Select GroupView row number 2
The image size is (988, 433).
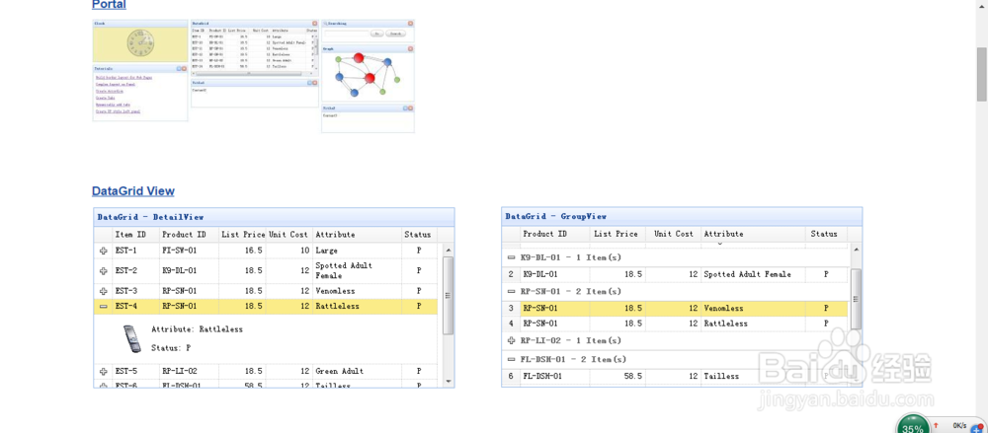511,274
